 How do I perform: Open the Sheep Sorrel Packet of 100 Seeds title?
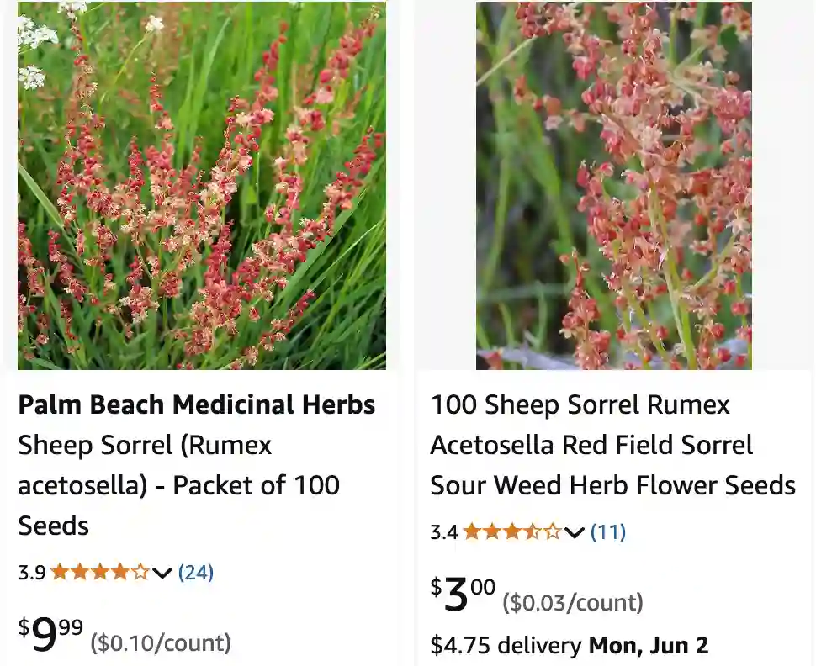(x=178, y=485)
